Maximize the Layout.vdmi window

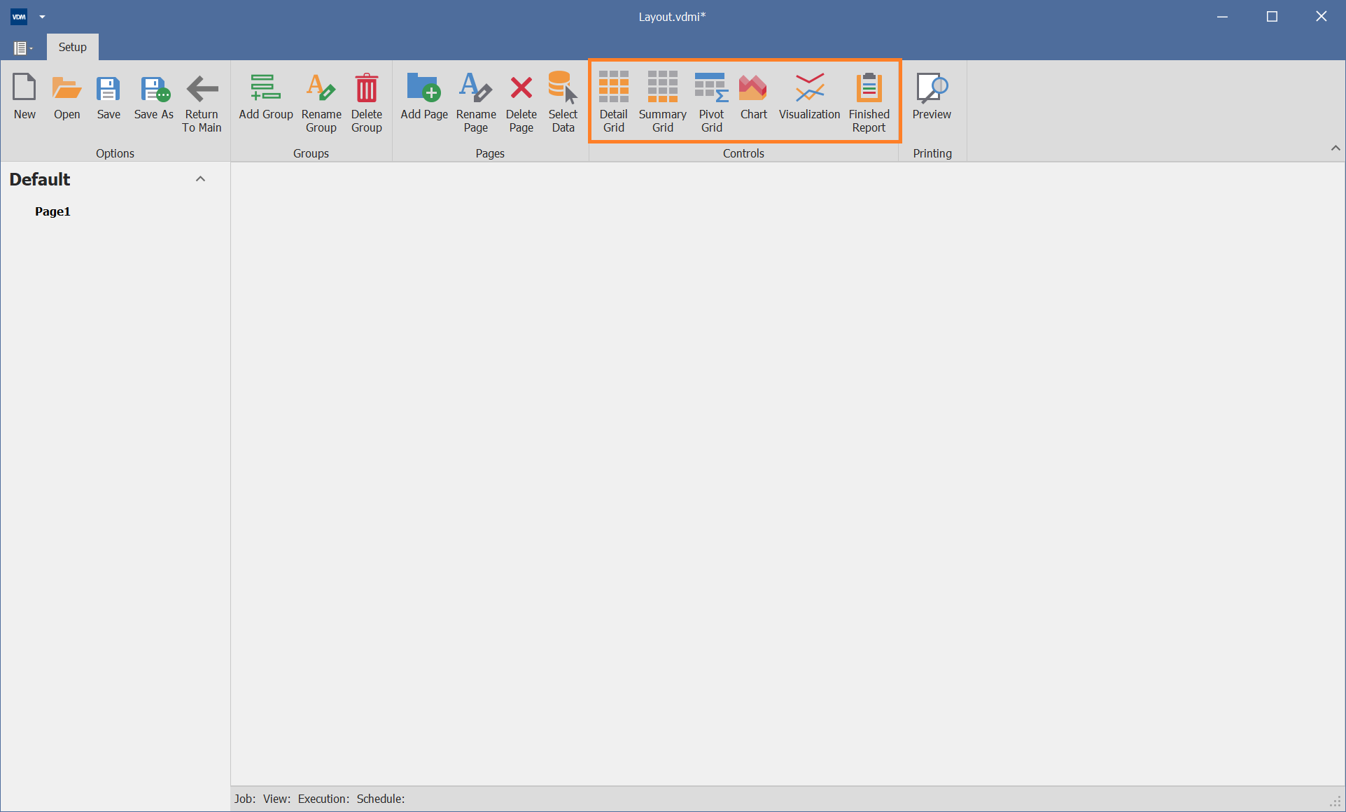(1272, 16)
